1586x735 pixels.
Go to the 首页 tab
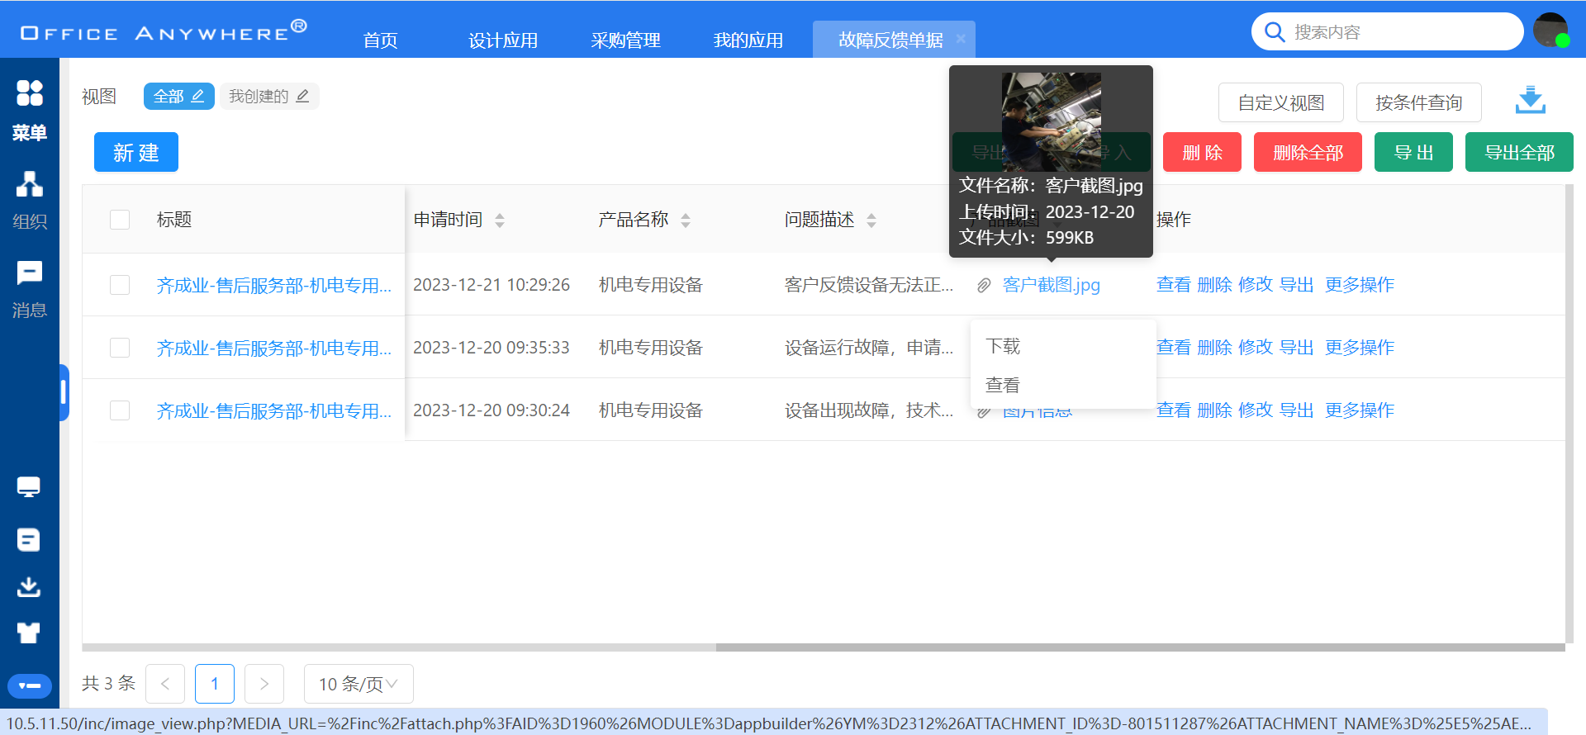380,40
